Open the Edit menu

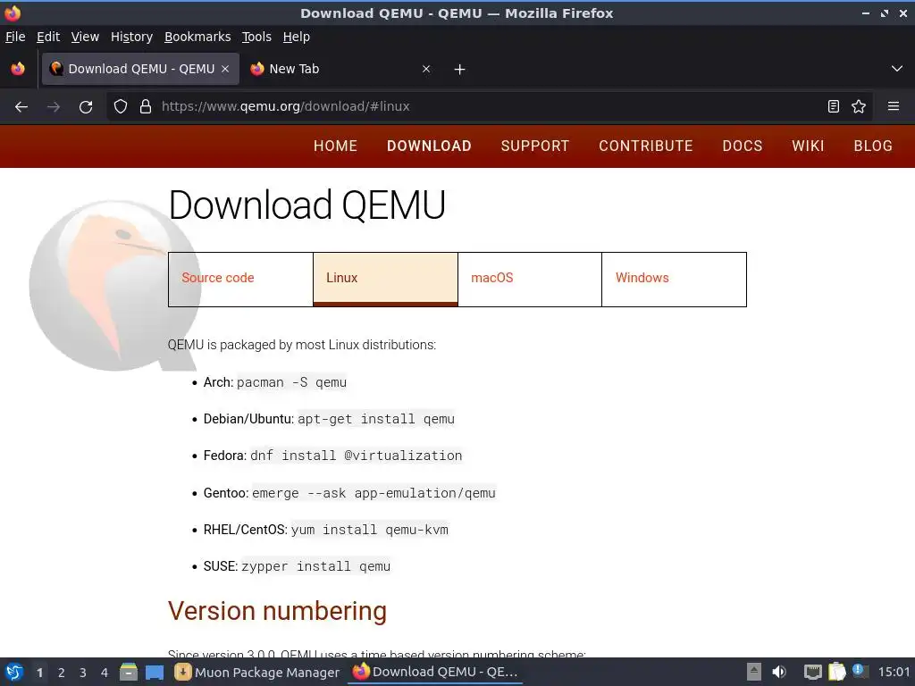click(48, 37)
